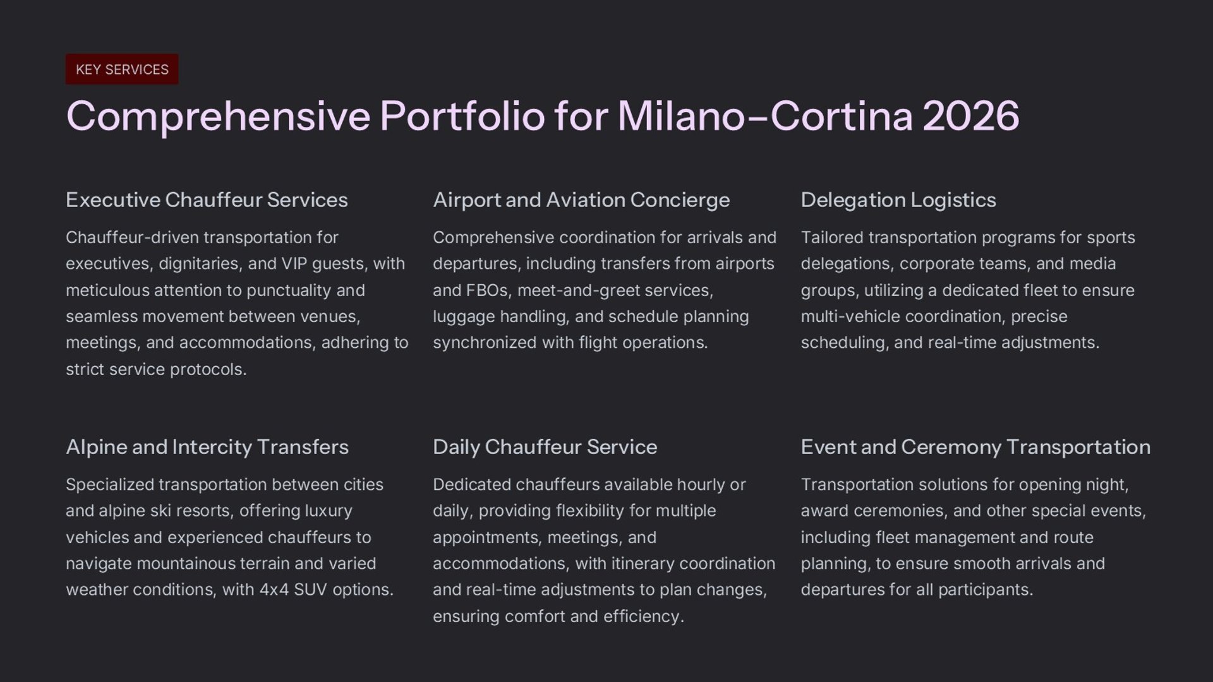Click the line 'scheduling, and real-time adjustments'
Screen dimensions: 1213x682
coord(950,343)
